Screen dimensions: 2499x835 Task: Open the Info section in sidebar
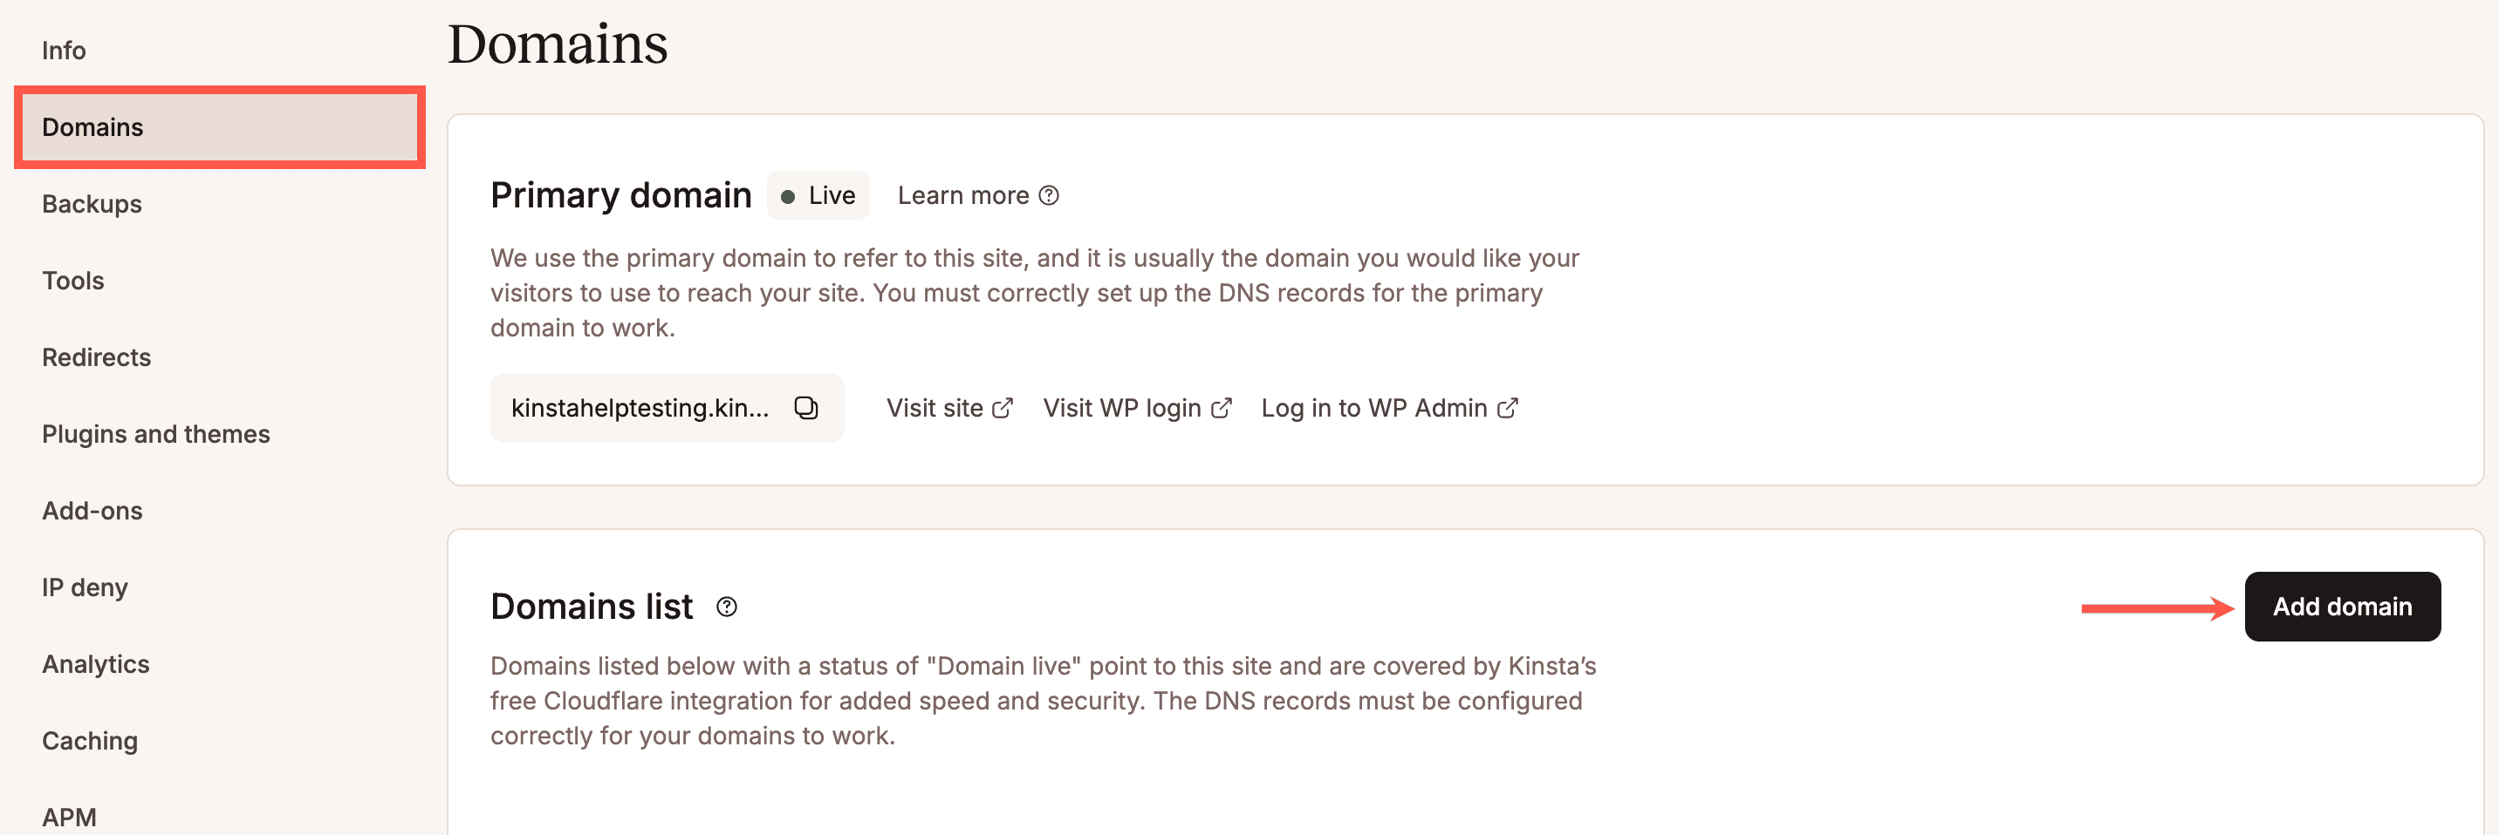point(64,51)
